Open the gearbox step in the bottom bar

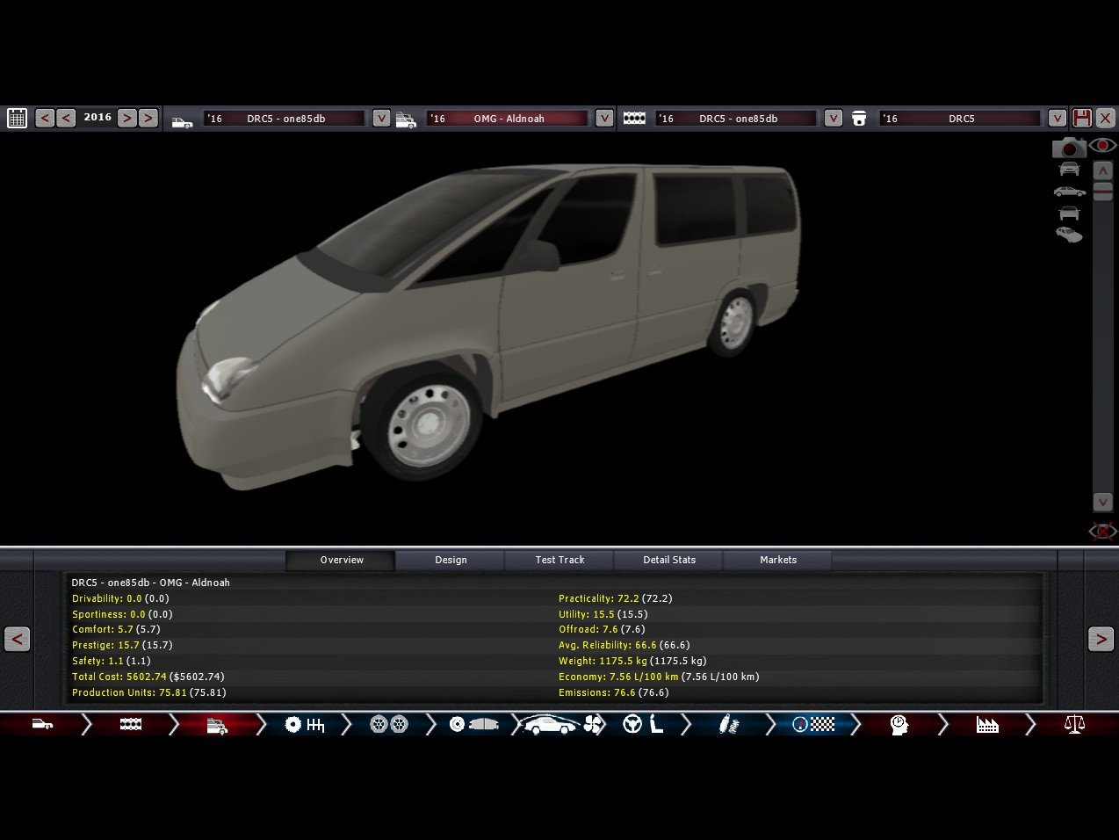(305, 725)
